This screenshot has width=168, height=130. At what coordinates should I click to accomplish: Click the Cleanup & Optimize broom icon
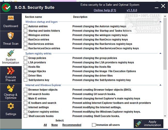coord(11,89)
